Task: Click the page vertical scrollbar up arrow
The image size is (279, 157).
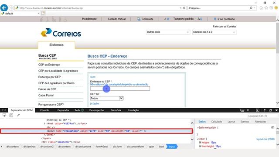Action: click(x=277, y=20)
